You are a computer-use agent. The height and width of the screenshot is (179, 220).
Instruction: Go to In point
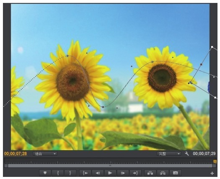[x=85, y=173]
